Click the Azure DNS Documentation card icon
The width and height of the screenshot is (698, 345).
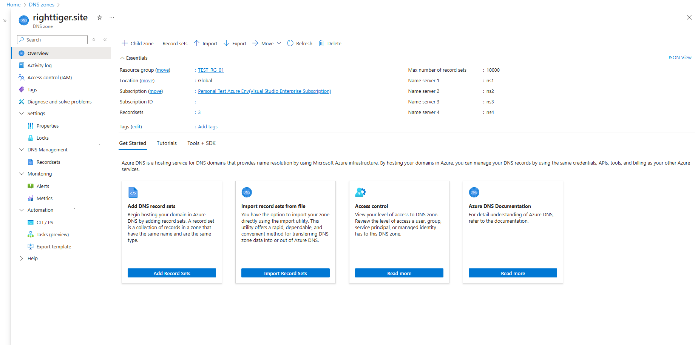pyautogui.click(x=474, y=193)
